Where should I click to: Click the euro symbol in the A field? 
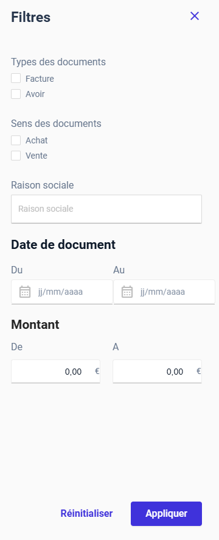pos(199,371)
